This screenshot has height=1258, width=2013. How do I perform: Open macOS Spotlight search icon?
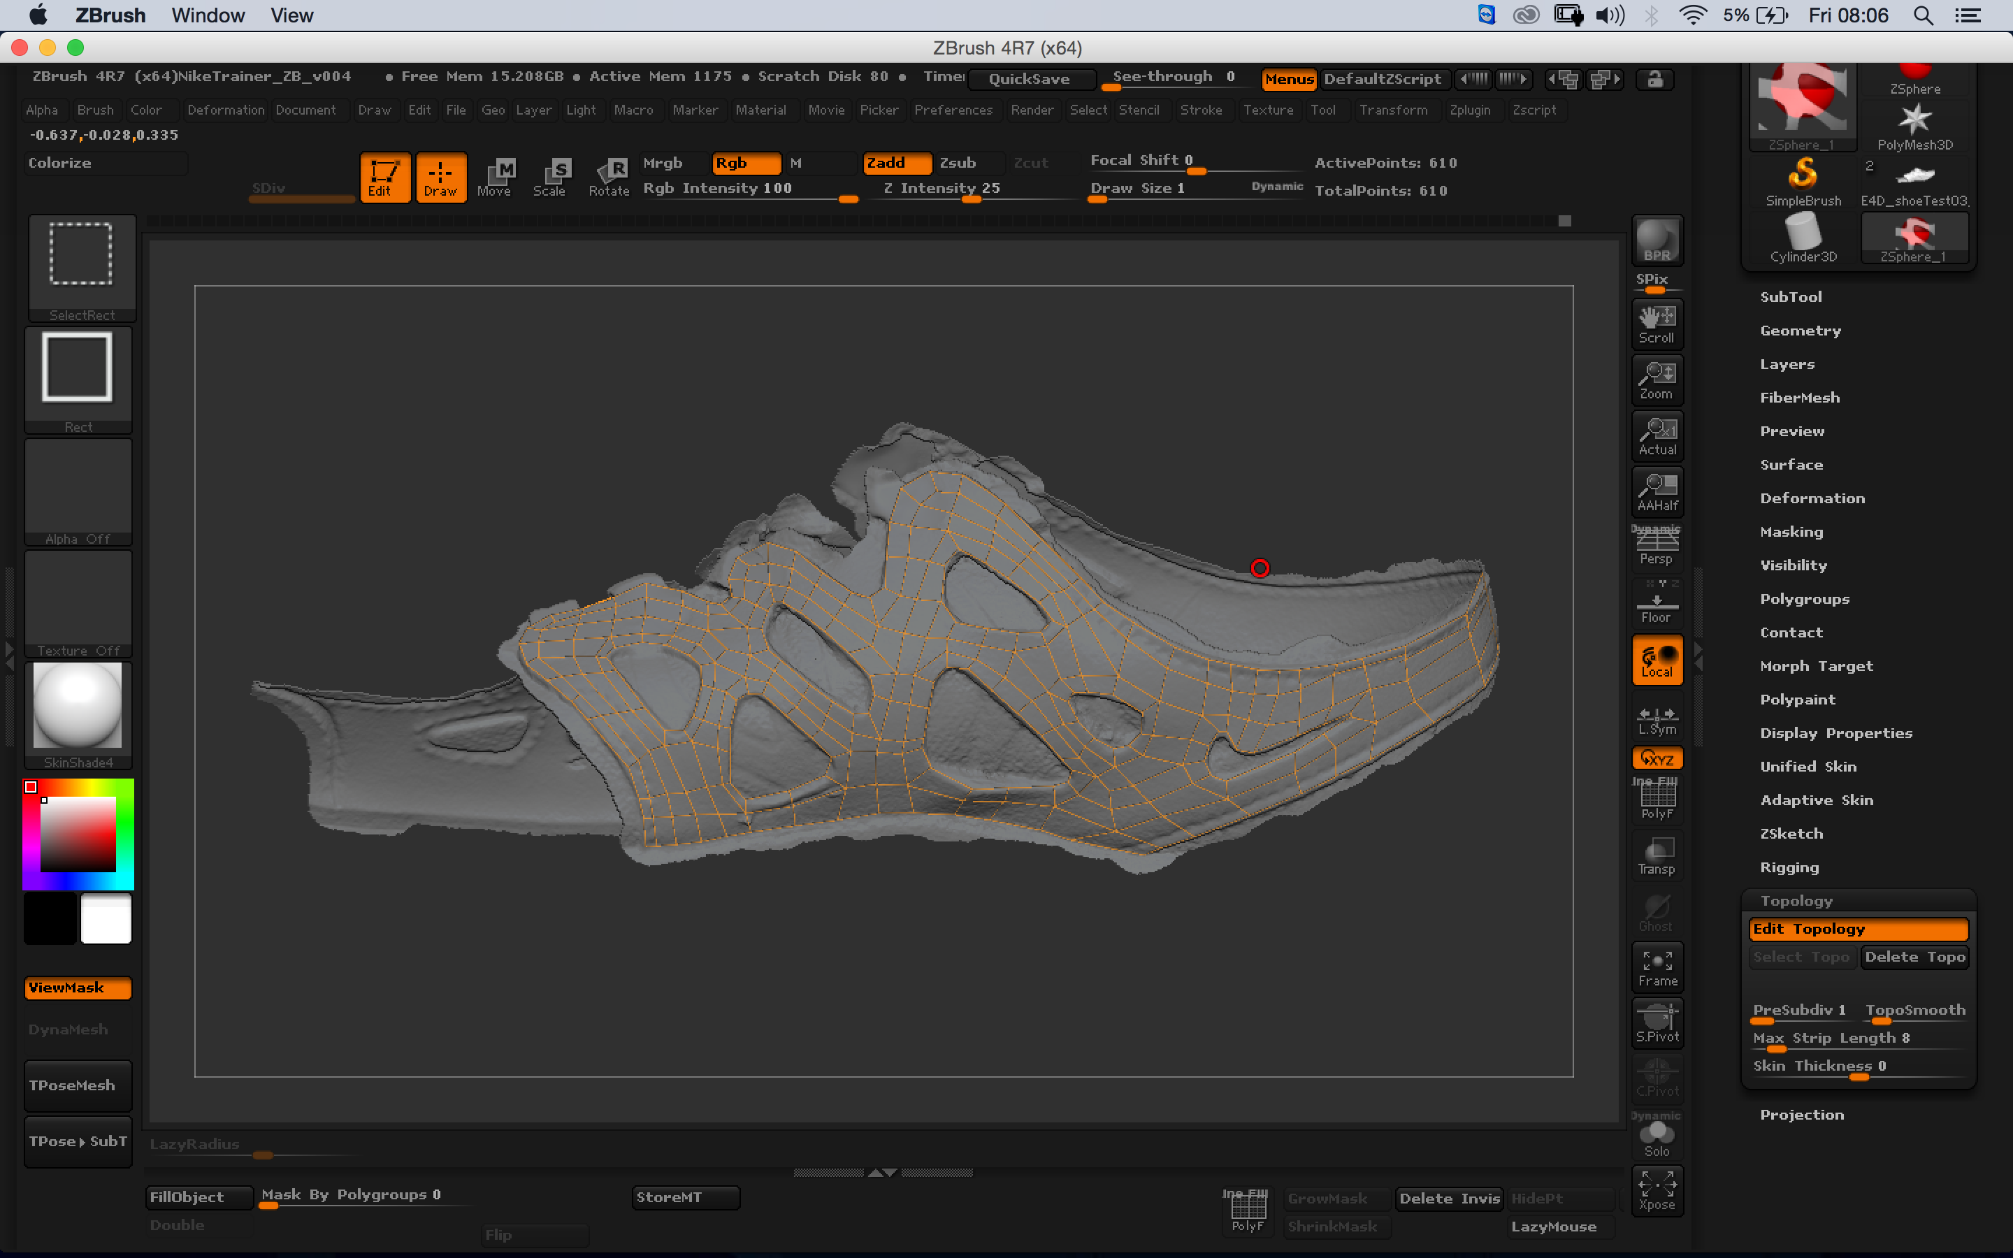1922,15
